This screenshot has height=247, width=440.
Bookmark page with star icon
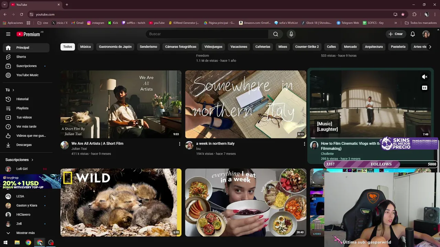click(403, 14)
